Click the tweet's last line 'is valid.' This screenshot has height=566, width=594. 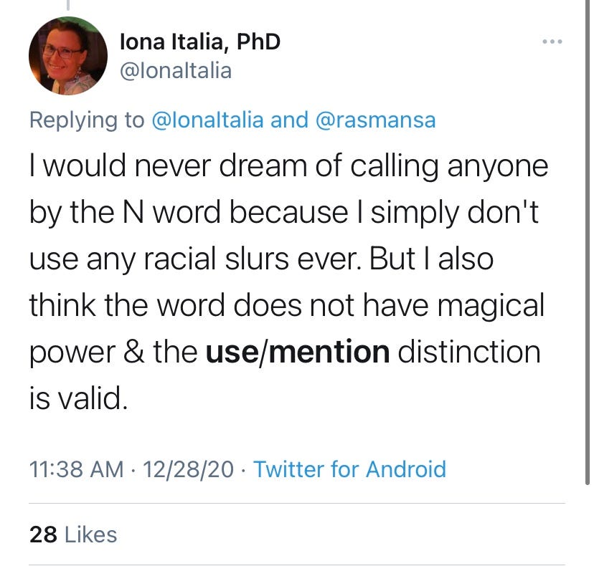[x=78, y=398]
